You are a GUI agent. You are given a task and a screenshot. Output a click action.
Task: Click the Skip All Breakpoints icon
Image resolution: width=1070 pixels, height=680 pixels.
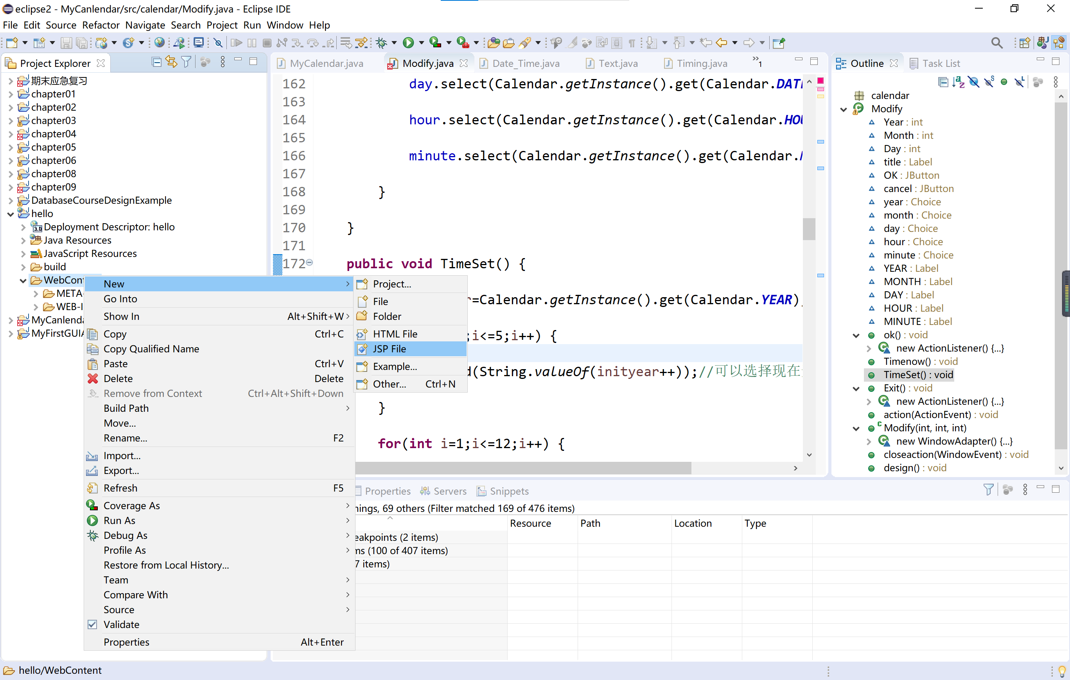tap(218, 43)
